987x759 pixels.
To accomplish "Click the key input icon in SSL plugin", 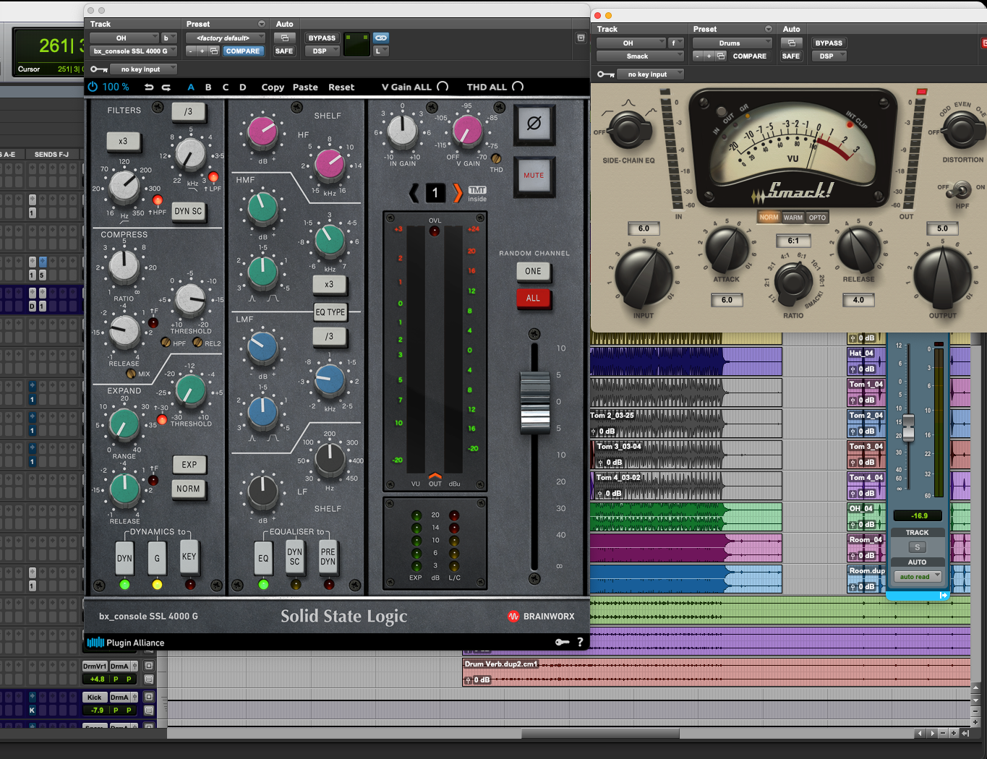I will click(x=99, y=69).
